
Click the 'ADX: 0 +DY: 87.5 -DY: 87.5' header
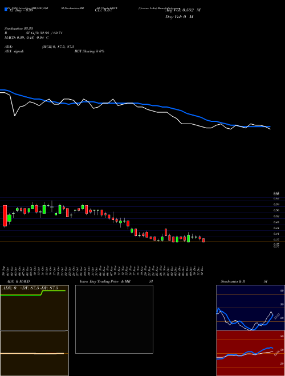(30, 288)
